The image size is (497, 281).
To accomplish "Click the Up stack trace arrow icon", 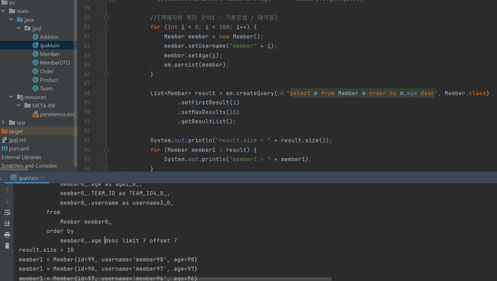I will point(7,190).
